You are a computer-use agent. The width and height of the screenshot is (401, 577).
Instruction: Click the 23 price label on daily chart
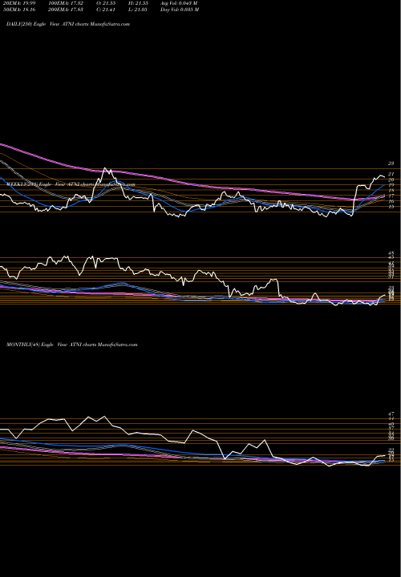(x=391, y=163)
